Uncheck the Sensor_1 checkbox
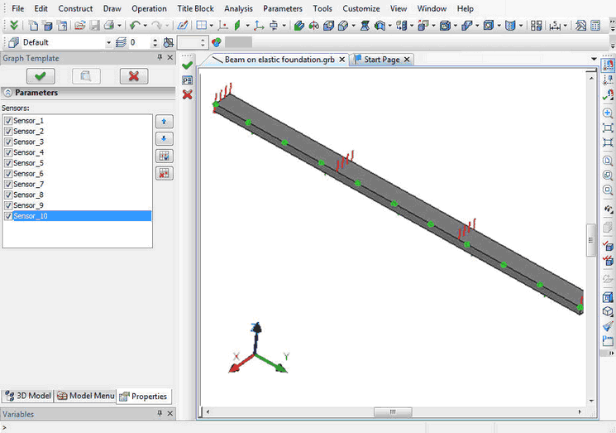Image resolution: width=616 pixels, height=433 pixels. 8,121
